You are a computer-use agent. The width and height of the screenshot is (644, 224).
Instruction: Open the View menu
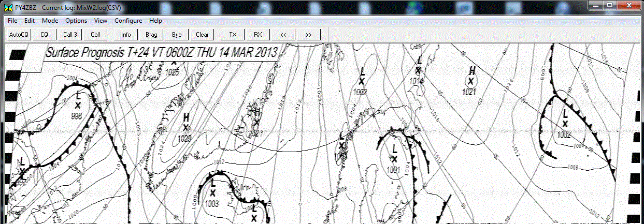101,21
